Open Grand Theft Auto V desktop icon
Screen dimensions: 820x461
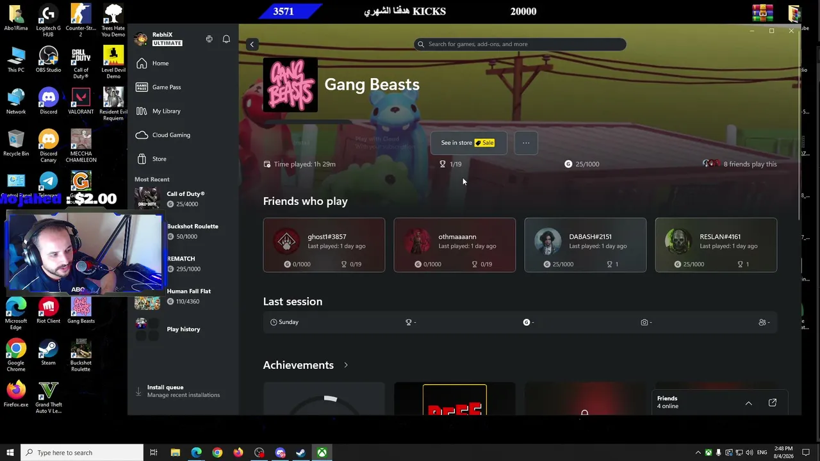48,398
